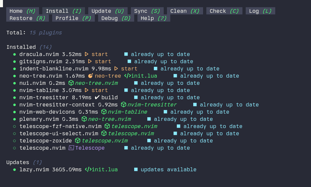Screen dimensions: 311x187
Task: Click the package icon beside nui.nvim
Action: tap(71, 83)
